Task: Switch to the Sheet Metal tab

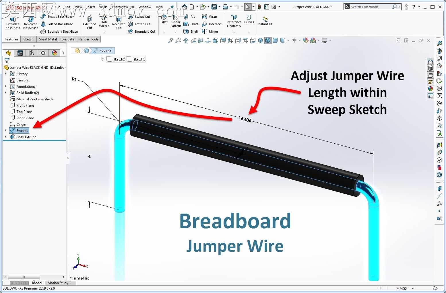Action: click(x=48, y=39)
